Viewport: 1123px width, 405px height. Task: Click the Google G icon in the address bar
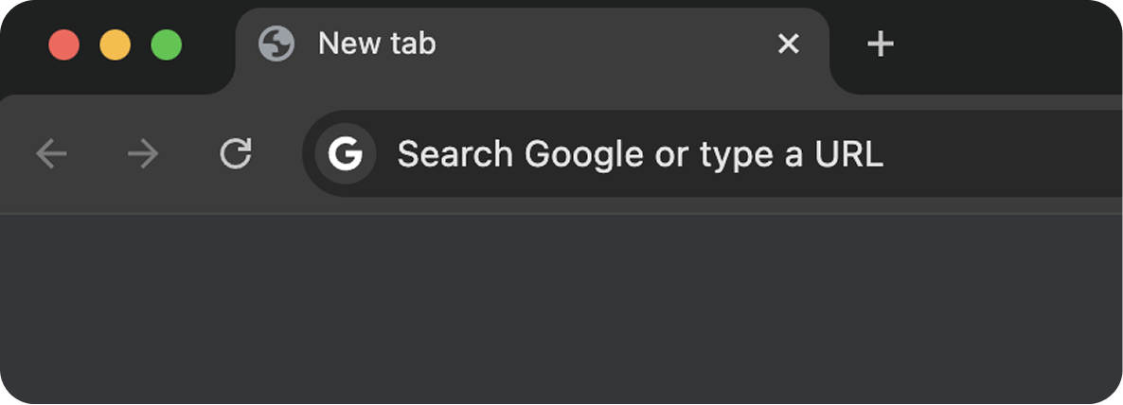345,153
